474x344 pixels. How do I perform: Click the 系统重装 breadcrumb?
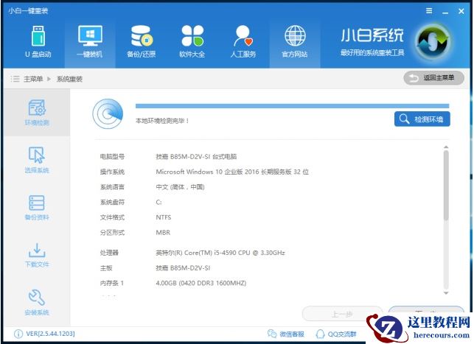pos(69,79)
